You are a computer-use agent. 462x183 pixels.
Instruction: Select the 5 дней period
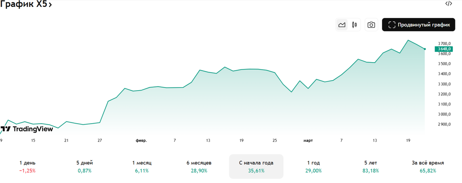click(85, 167)
